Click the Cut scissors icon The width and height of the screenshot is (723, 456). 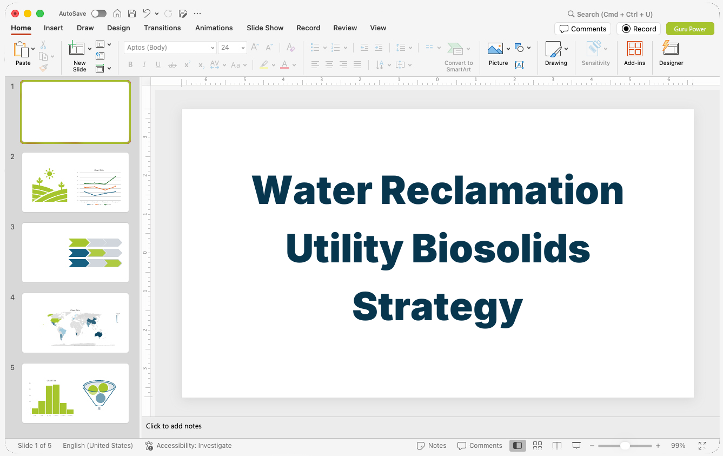43,45
